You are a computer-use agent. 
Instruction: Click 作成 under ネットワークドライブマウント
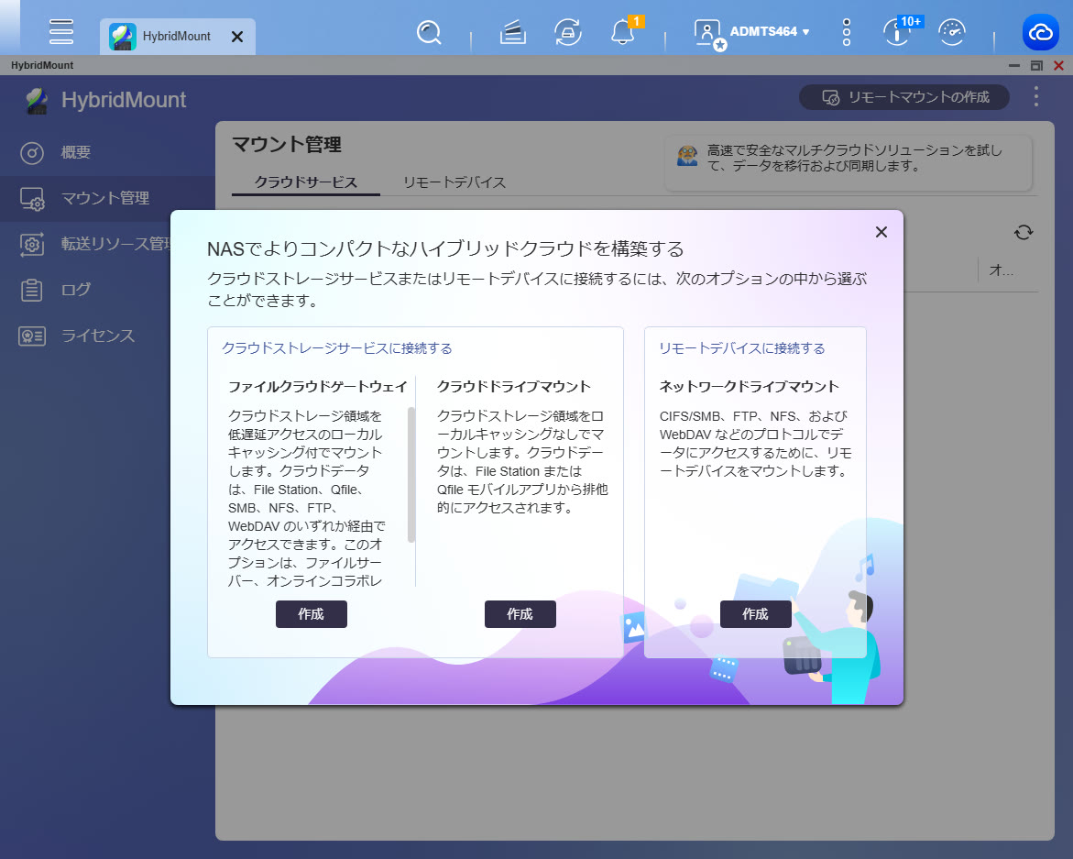pos(755,614)
